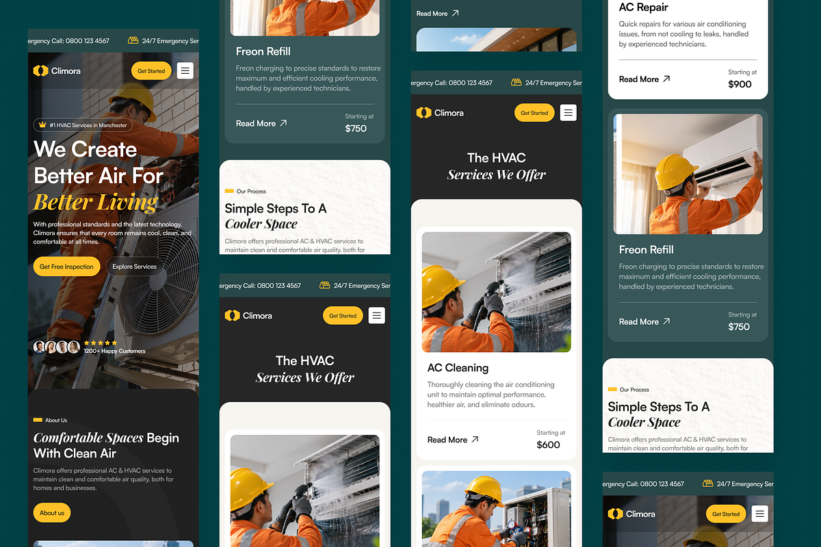821x547 pixels.
Task: Click Read More in the AC Cleaning $600 card
Action: [447, 440]
